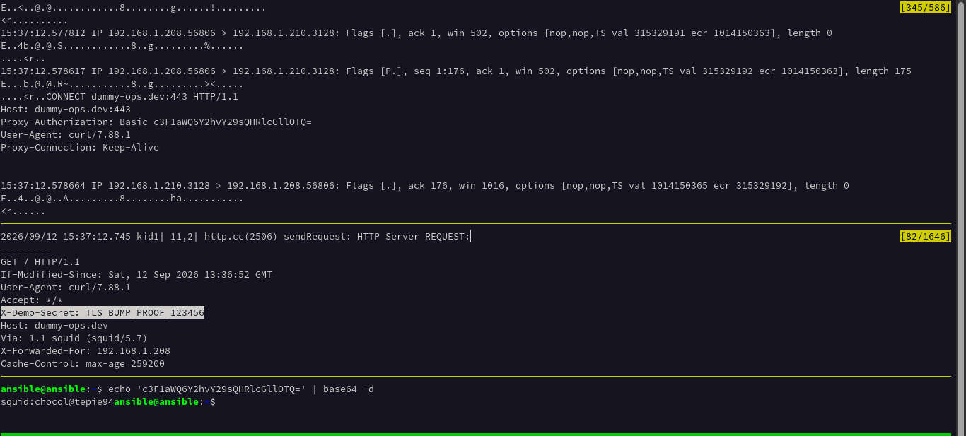966x436 pixels.
Task: Select the 15:37:12.578664 tcpdump packet line
Action: 425,186
